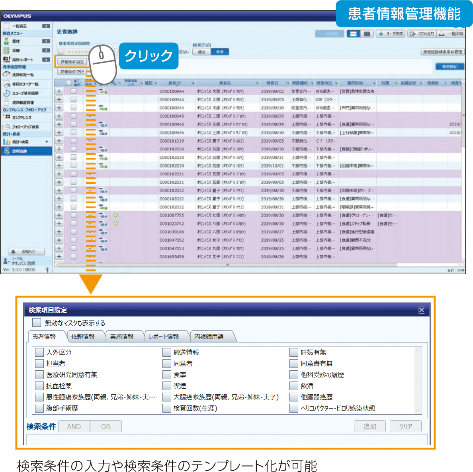Image resolution: width=473 pixels, height=472 pixels.
Task: Click the オーダ作成 plus button
Action: [391, 34]
